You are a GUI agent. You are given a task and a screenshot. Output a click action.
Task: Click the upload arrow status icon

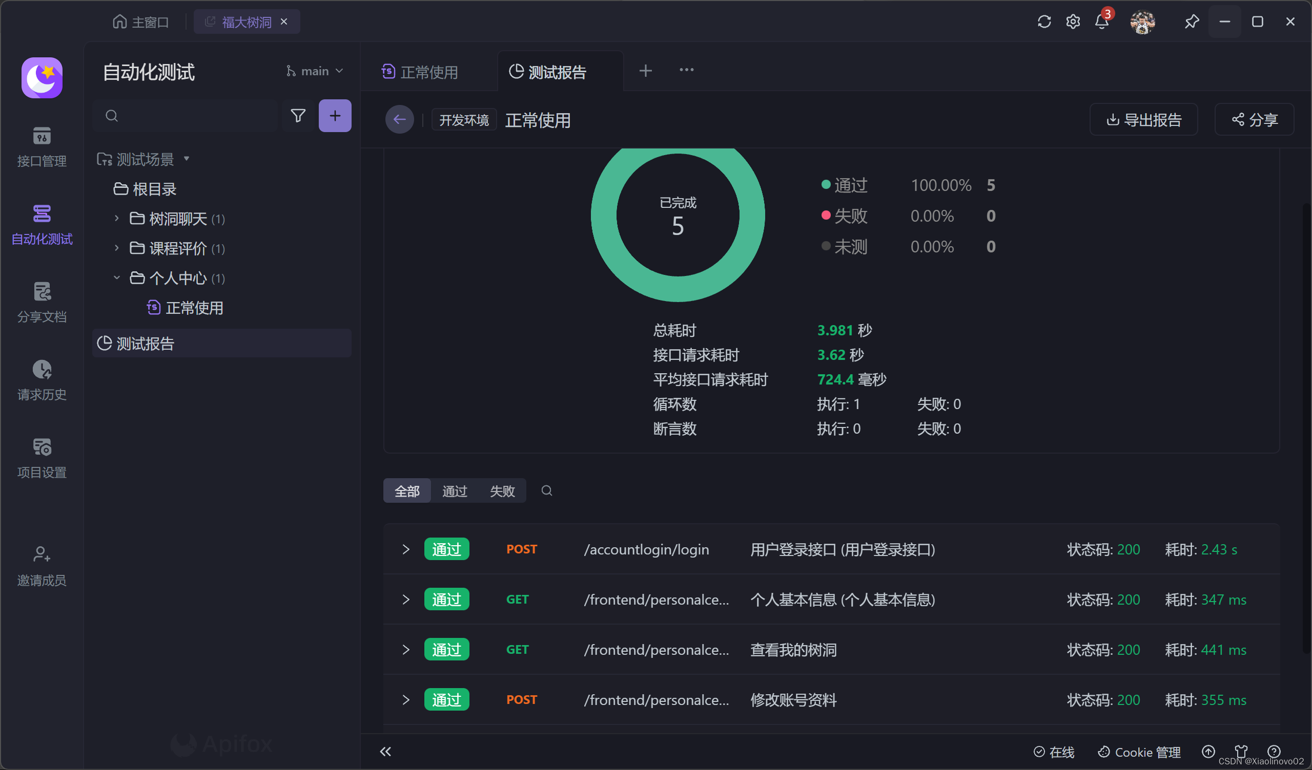(x=1208, y=752)
